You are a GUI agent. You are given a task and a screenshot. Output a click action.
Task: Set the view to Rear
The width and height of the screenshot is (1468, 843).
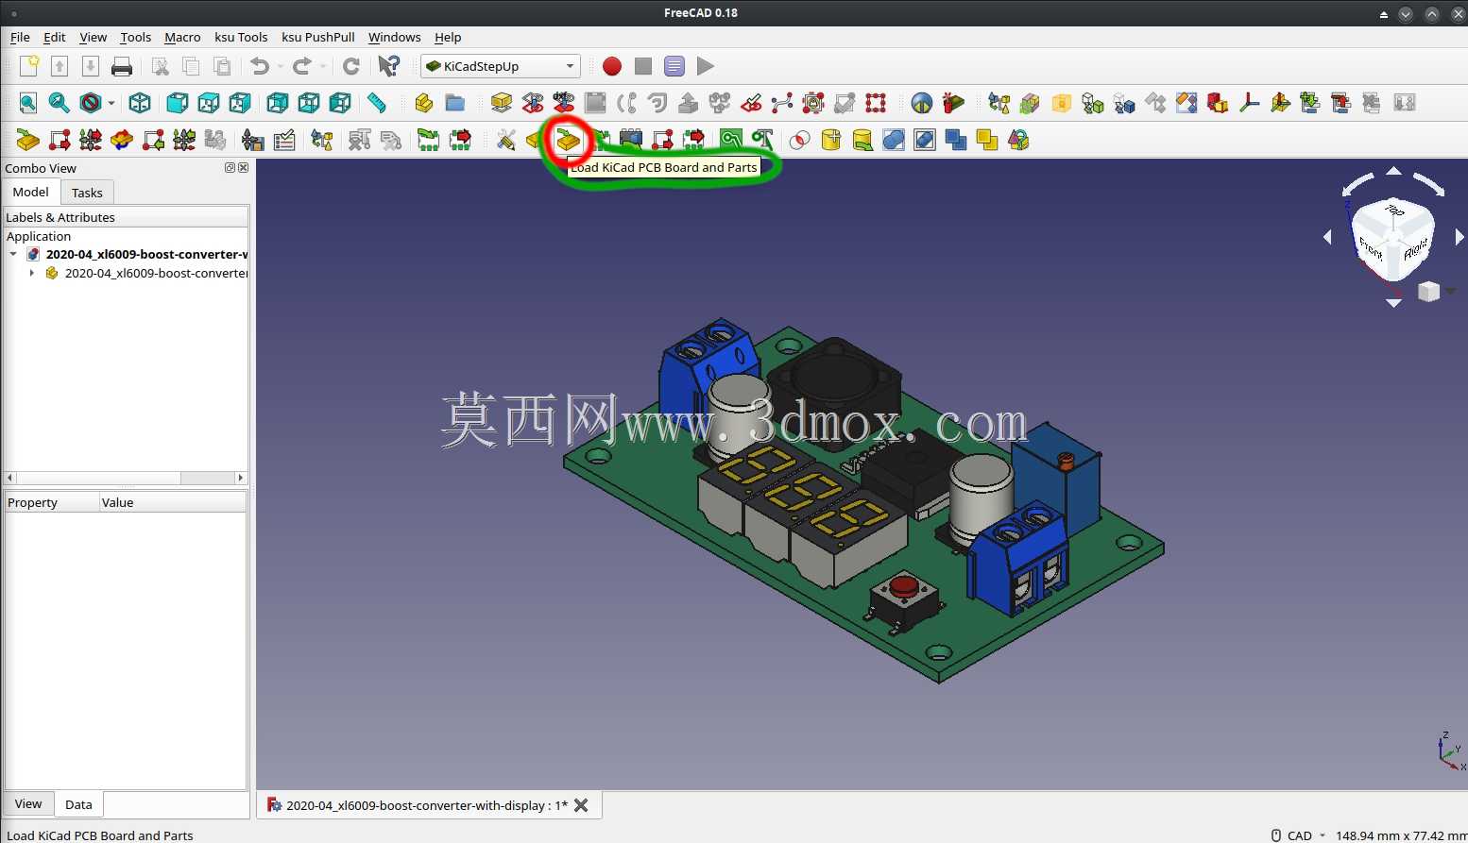coord(277,103)
